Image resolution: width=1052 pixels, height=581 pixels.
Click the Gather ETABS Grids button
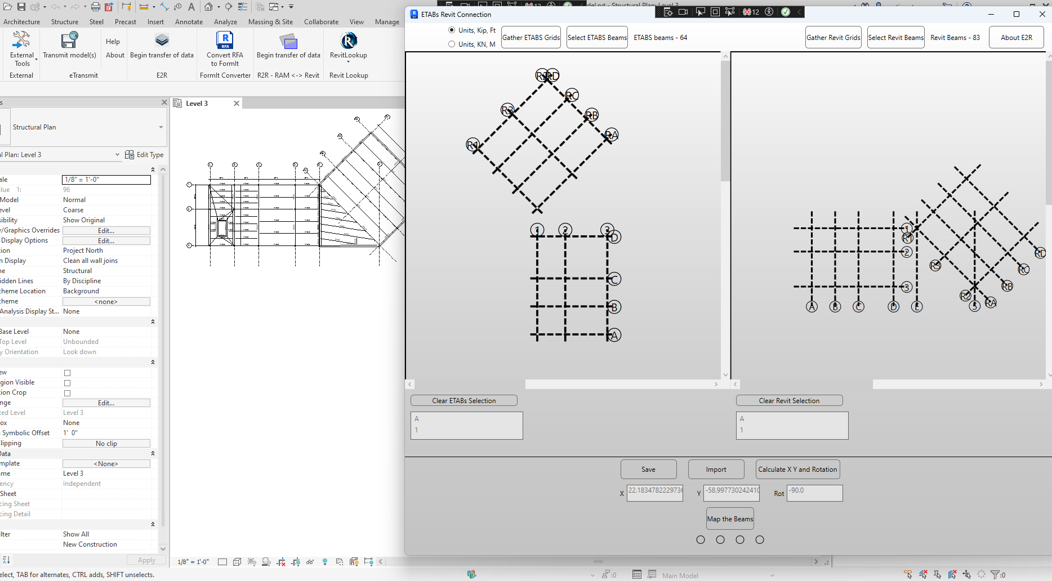[x=531, y=37]
